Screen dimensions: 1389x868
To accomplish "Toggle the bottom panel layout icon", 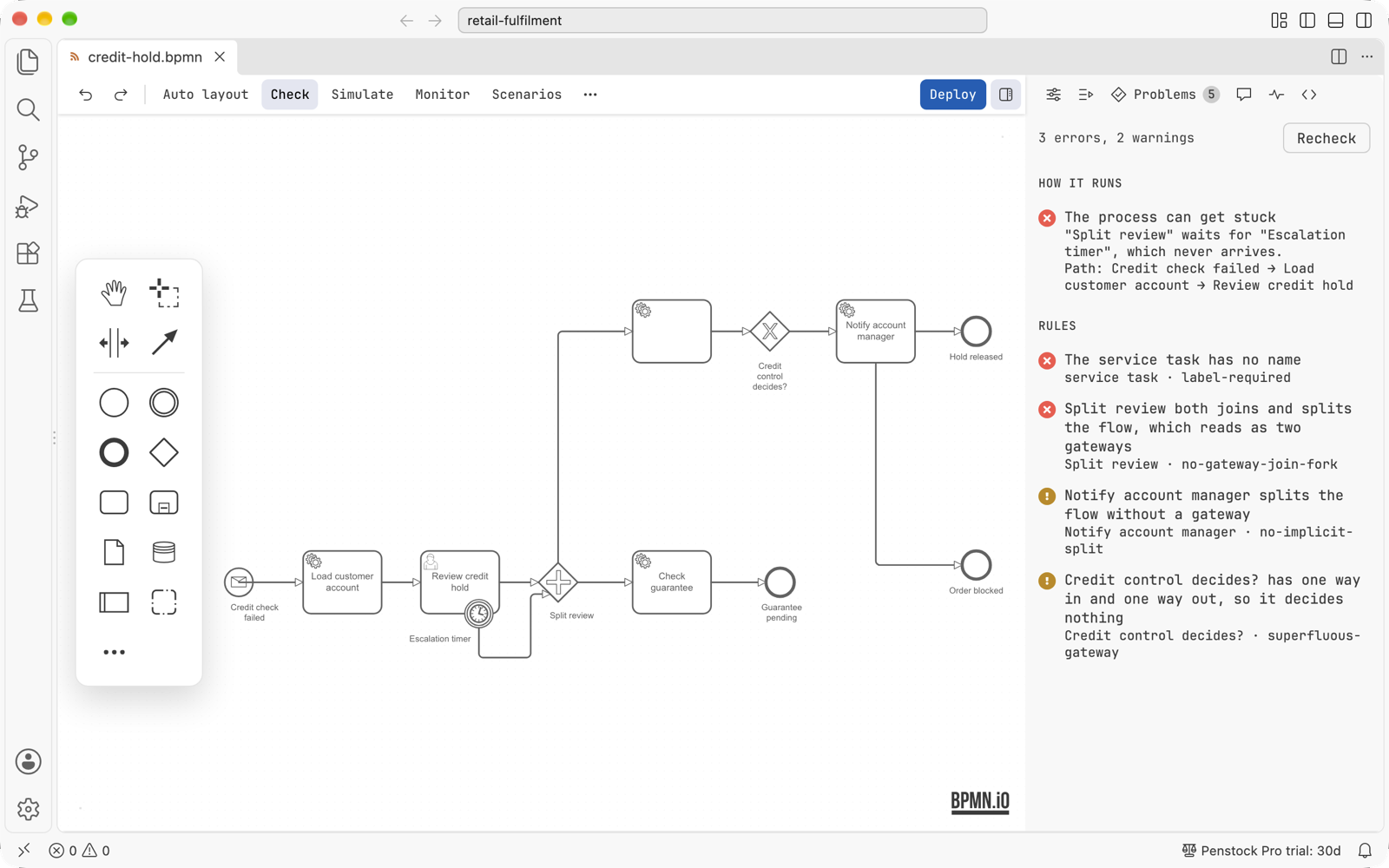I will (x=1336, y=20).
